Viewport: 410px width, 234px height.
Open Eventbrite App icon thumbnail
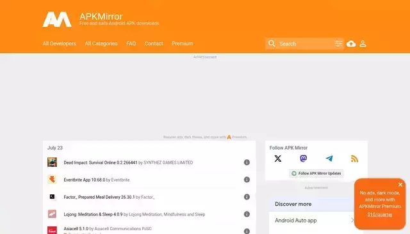coord(52,180)
